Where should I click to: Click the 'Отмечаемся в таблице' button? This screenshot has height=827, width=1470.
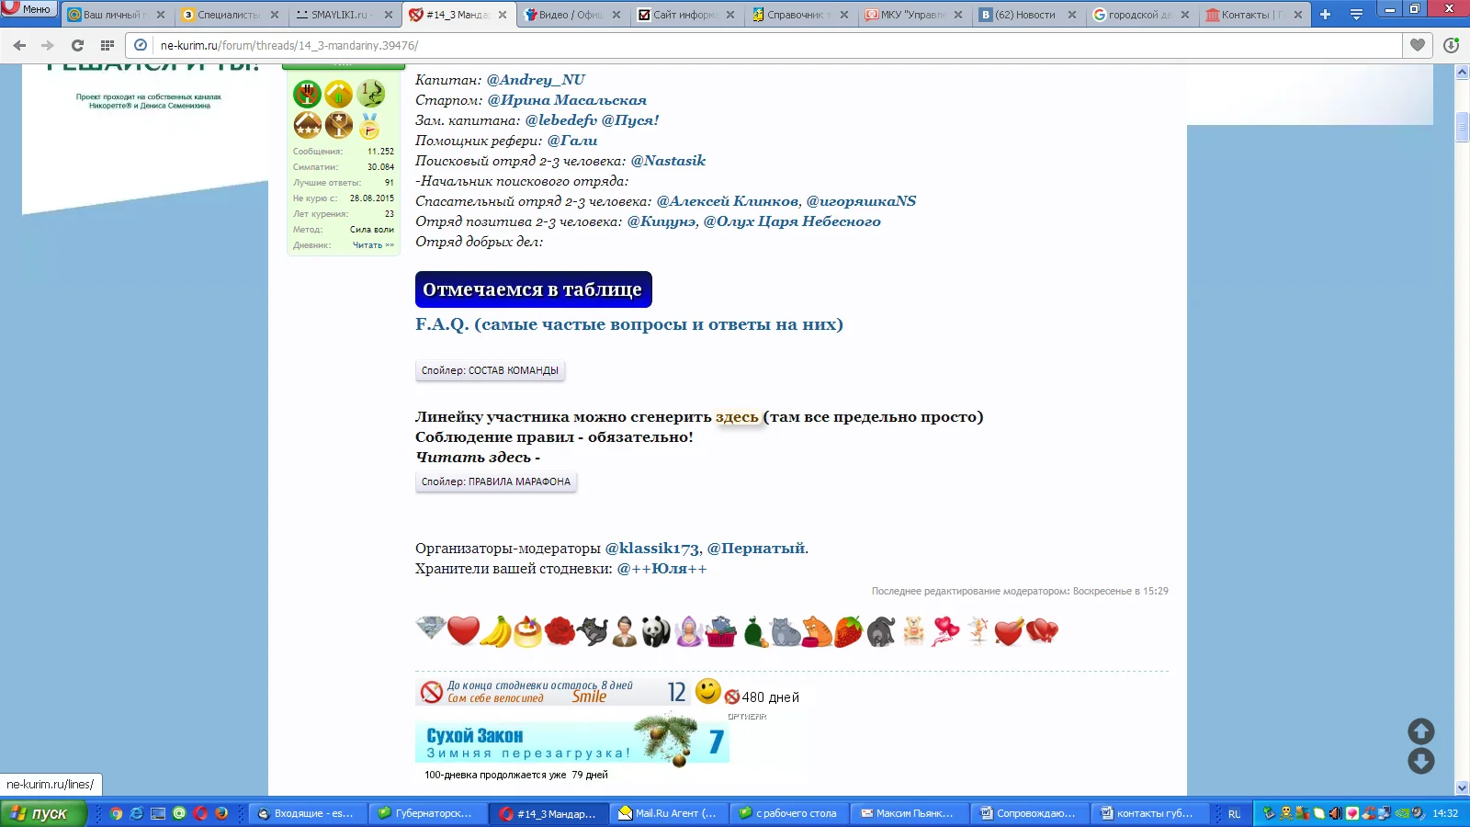coord(533,289)
